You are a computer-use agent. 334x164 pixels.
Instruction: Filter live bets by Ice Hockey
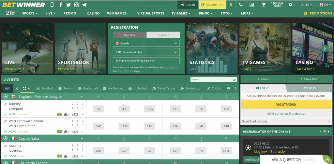tap(113, 88)
